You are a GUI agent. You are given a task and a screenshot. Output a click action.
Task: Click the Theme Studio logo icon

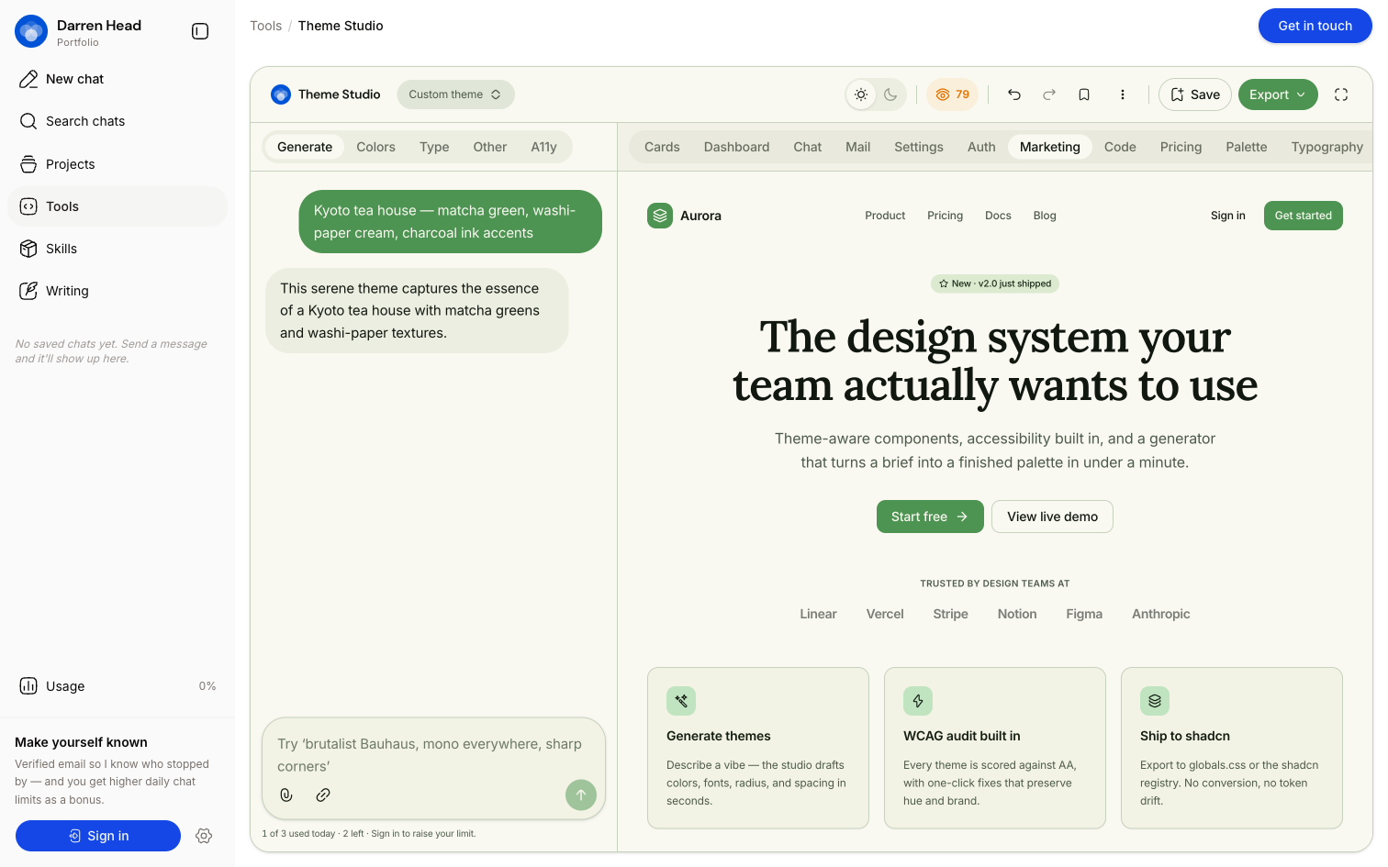pos(281,94)
